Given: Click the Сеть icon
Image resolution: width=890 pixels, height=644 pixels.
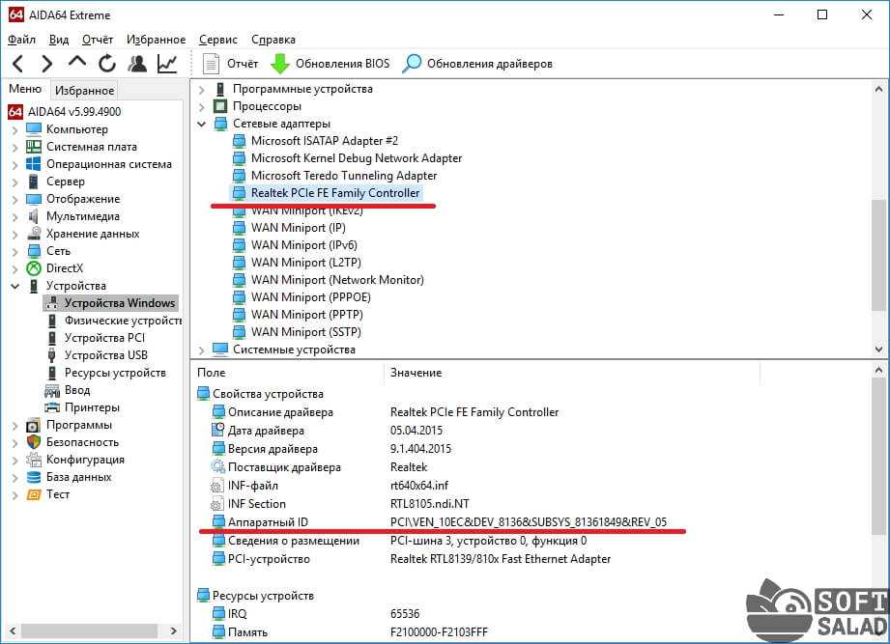Looking at the screenshot, I should (34, 251).
